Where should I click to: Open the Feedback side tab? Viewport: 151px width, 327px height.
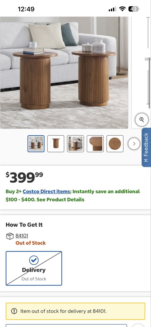146,147
